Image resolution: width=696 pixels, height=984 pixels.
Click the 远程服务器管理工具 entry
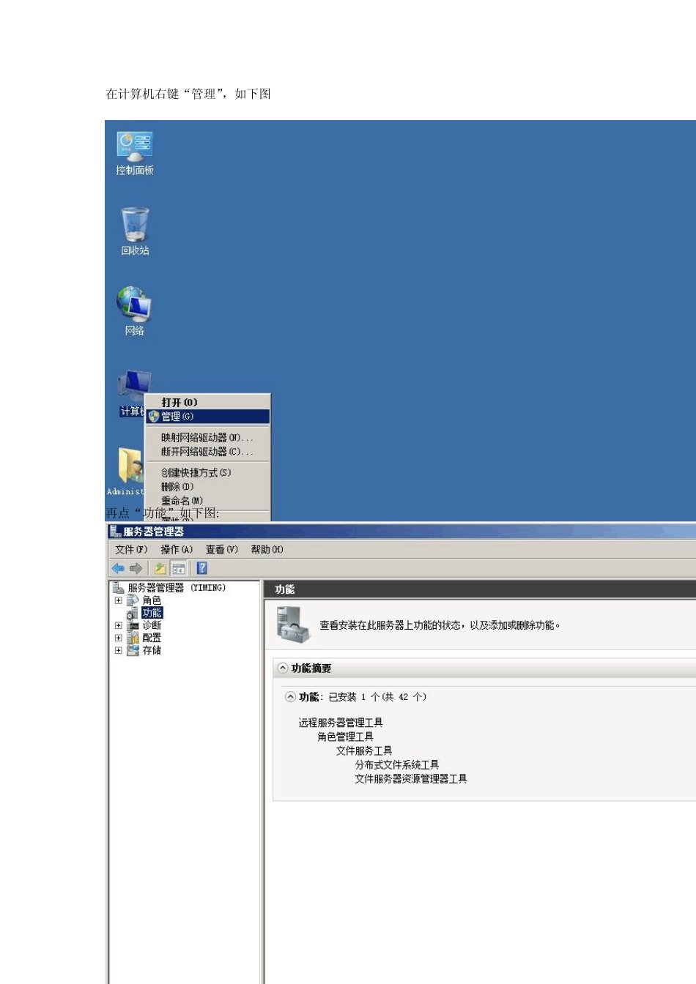tap(341, 723)
